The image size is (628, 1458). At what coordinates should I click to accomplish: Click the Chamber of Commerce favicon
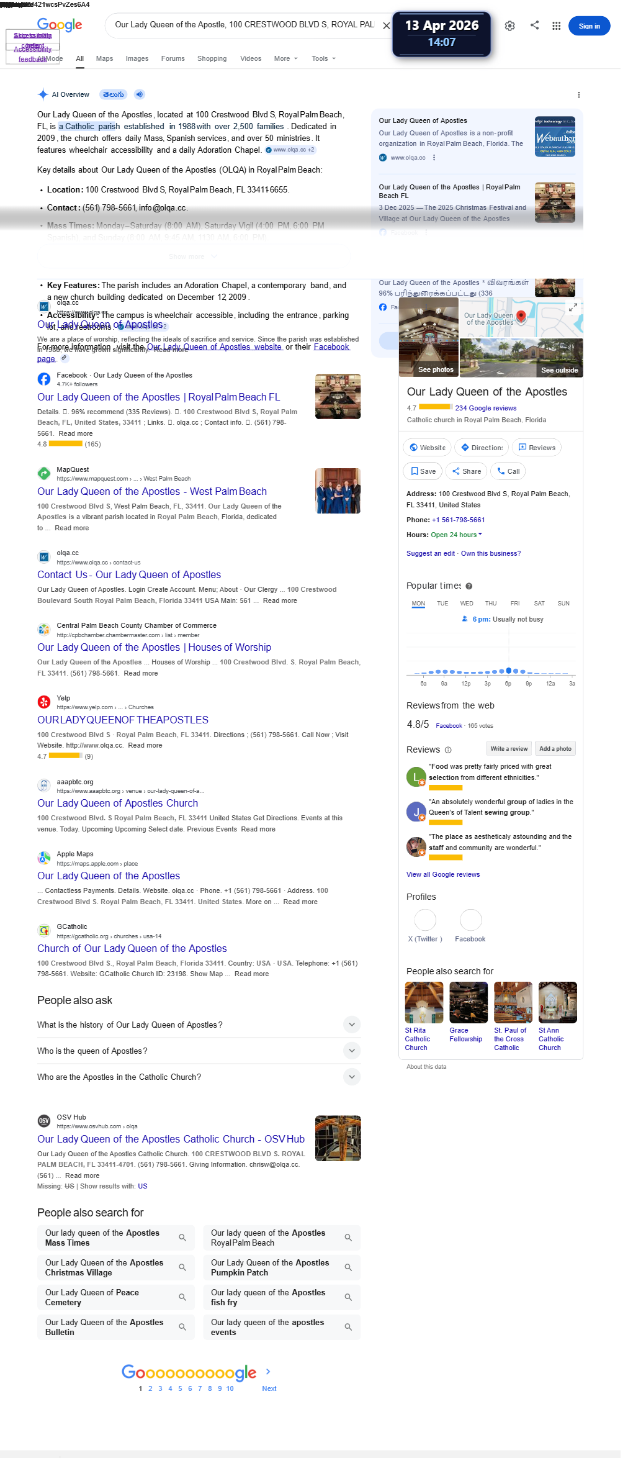click(x=44, y=630)
